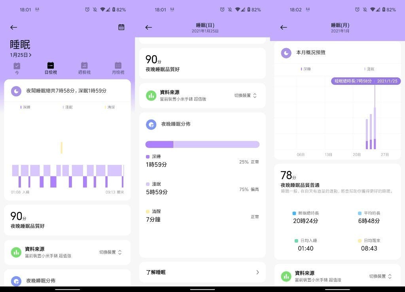This screenshot has height=292, width=405.
Task: Go back from the 睡眠(日) screen
Action: (x=149, y=27)
